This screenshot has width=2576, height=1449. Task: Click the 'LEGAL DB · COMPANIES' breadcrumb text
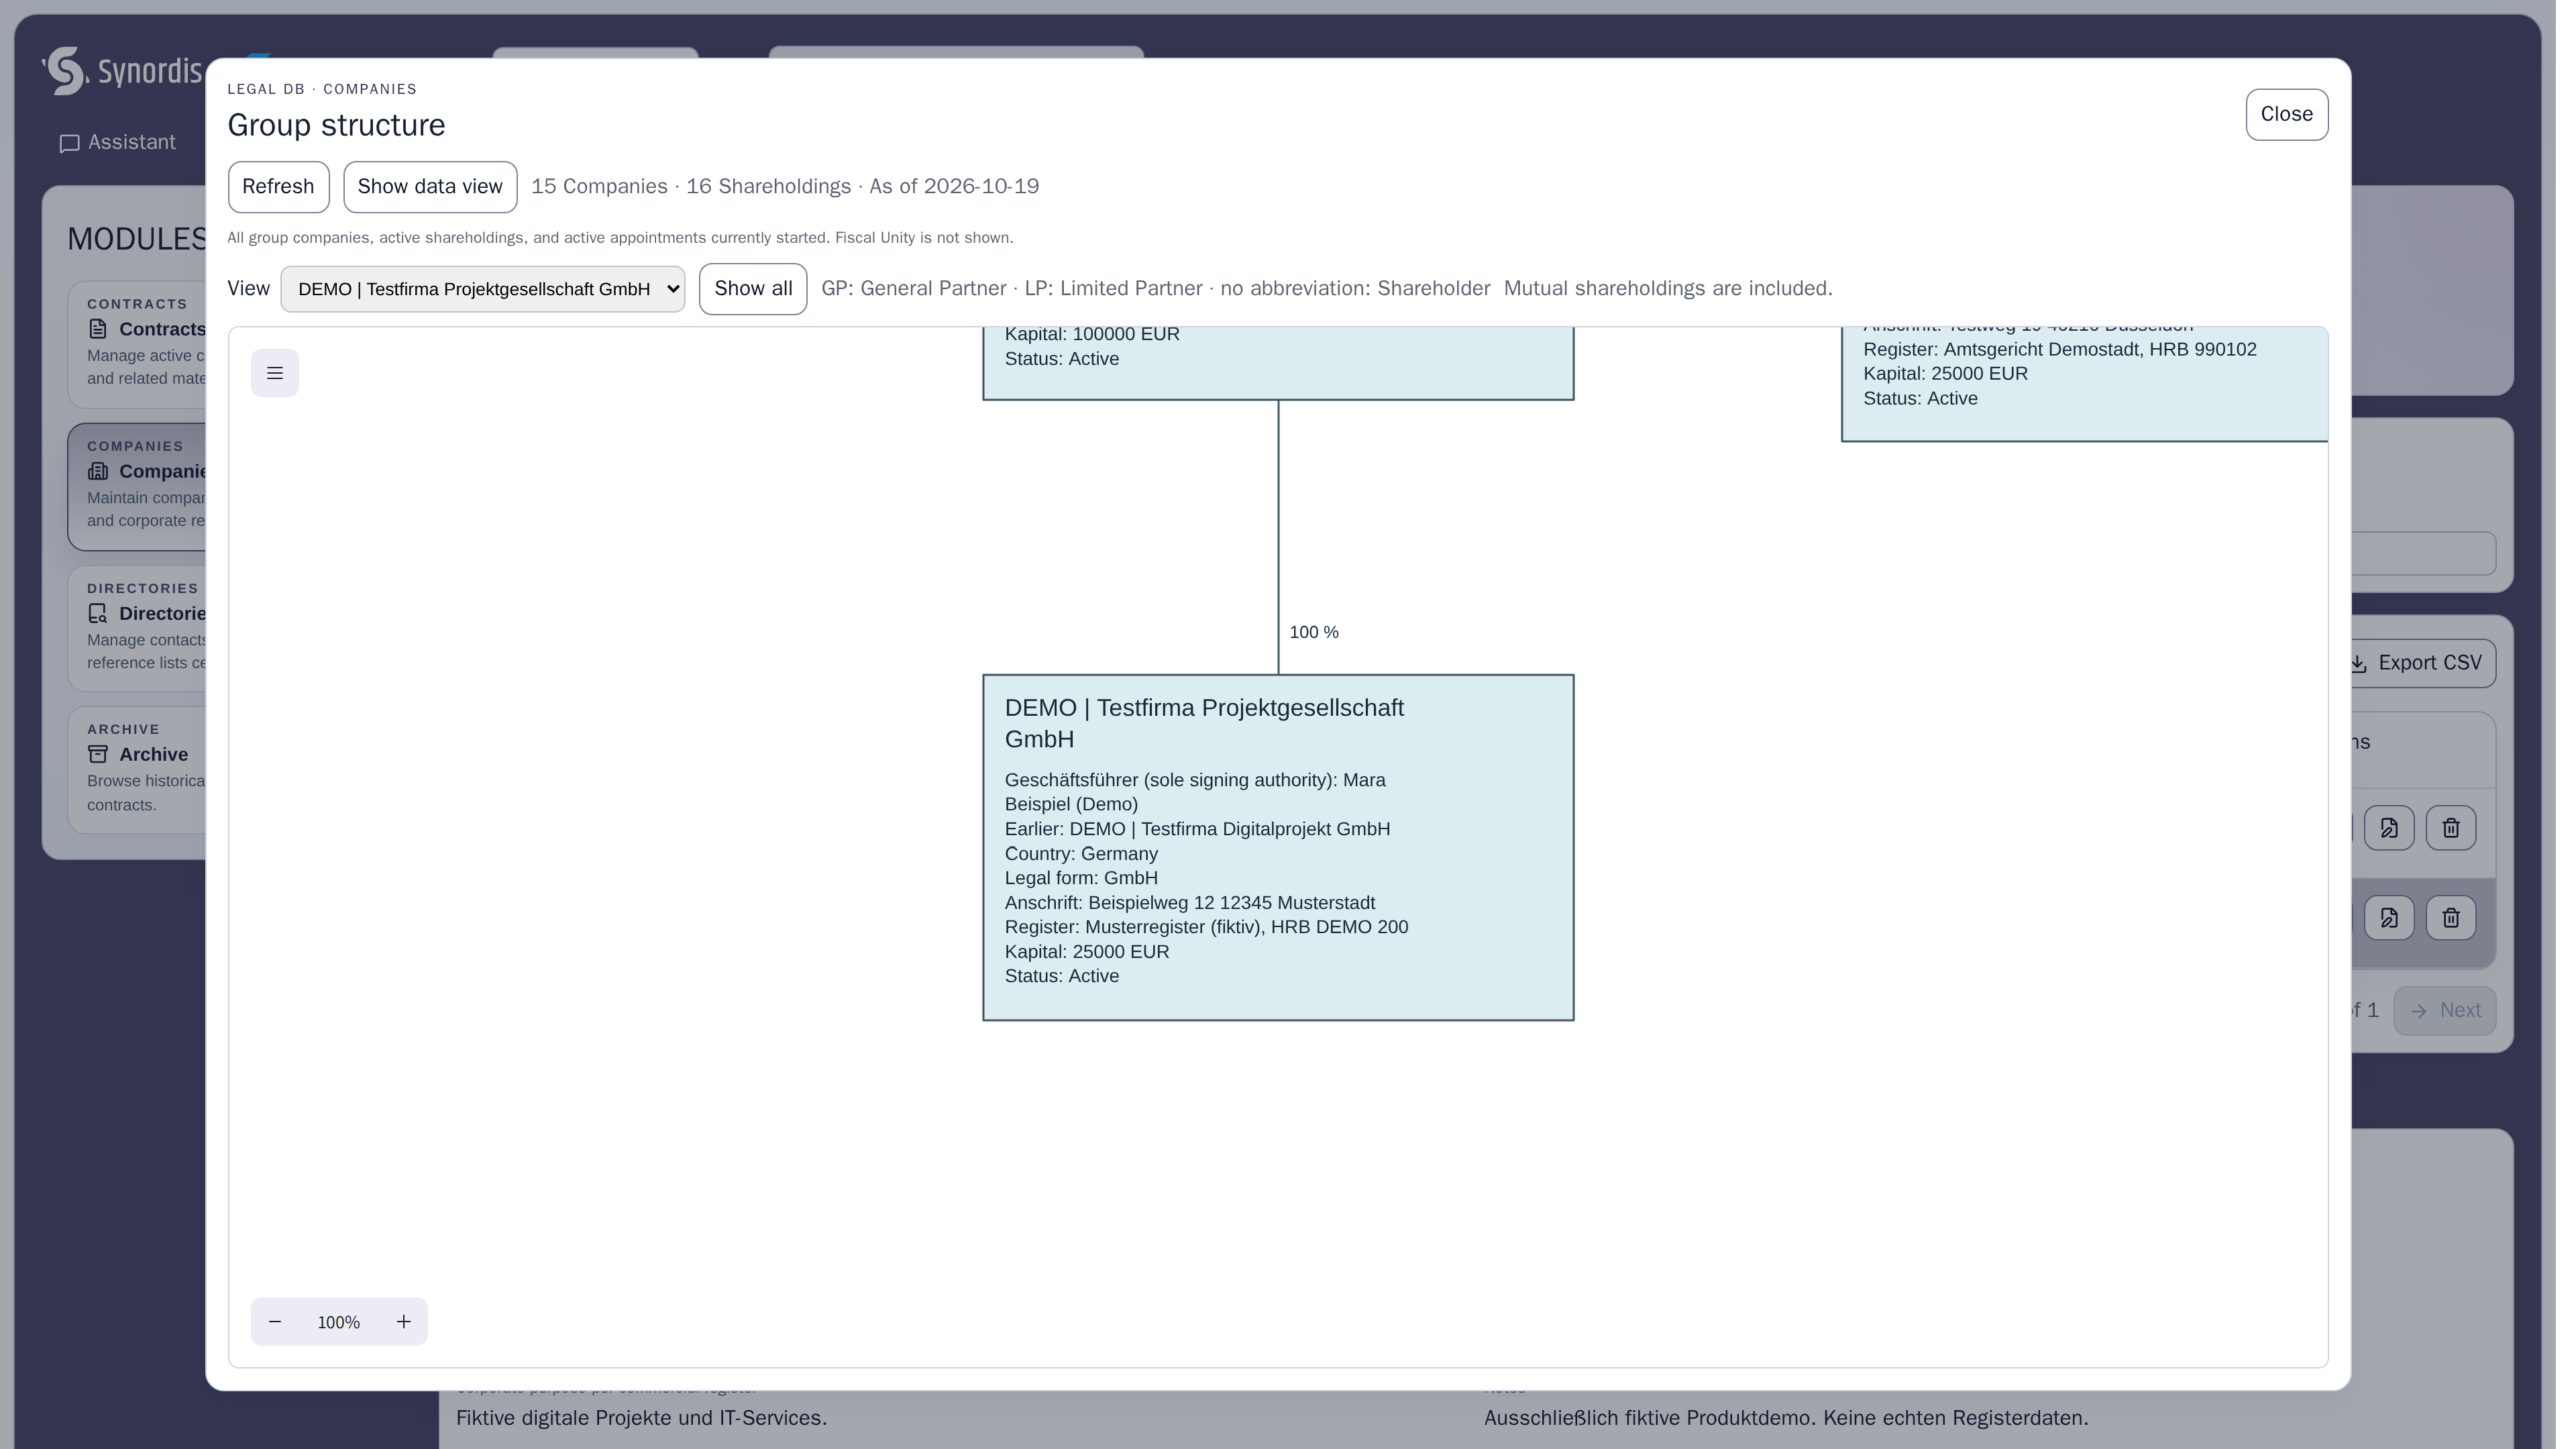coord(322,89)
